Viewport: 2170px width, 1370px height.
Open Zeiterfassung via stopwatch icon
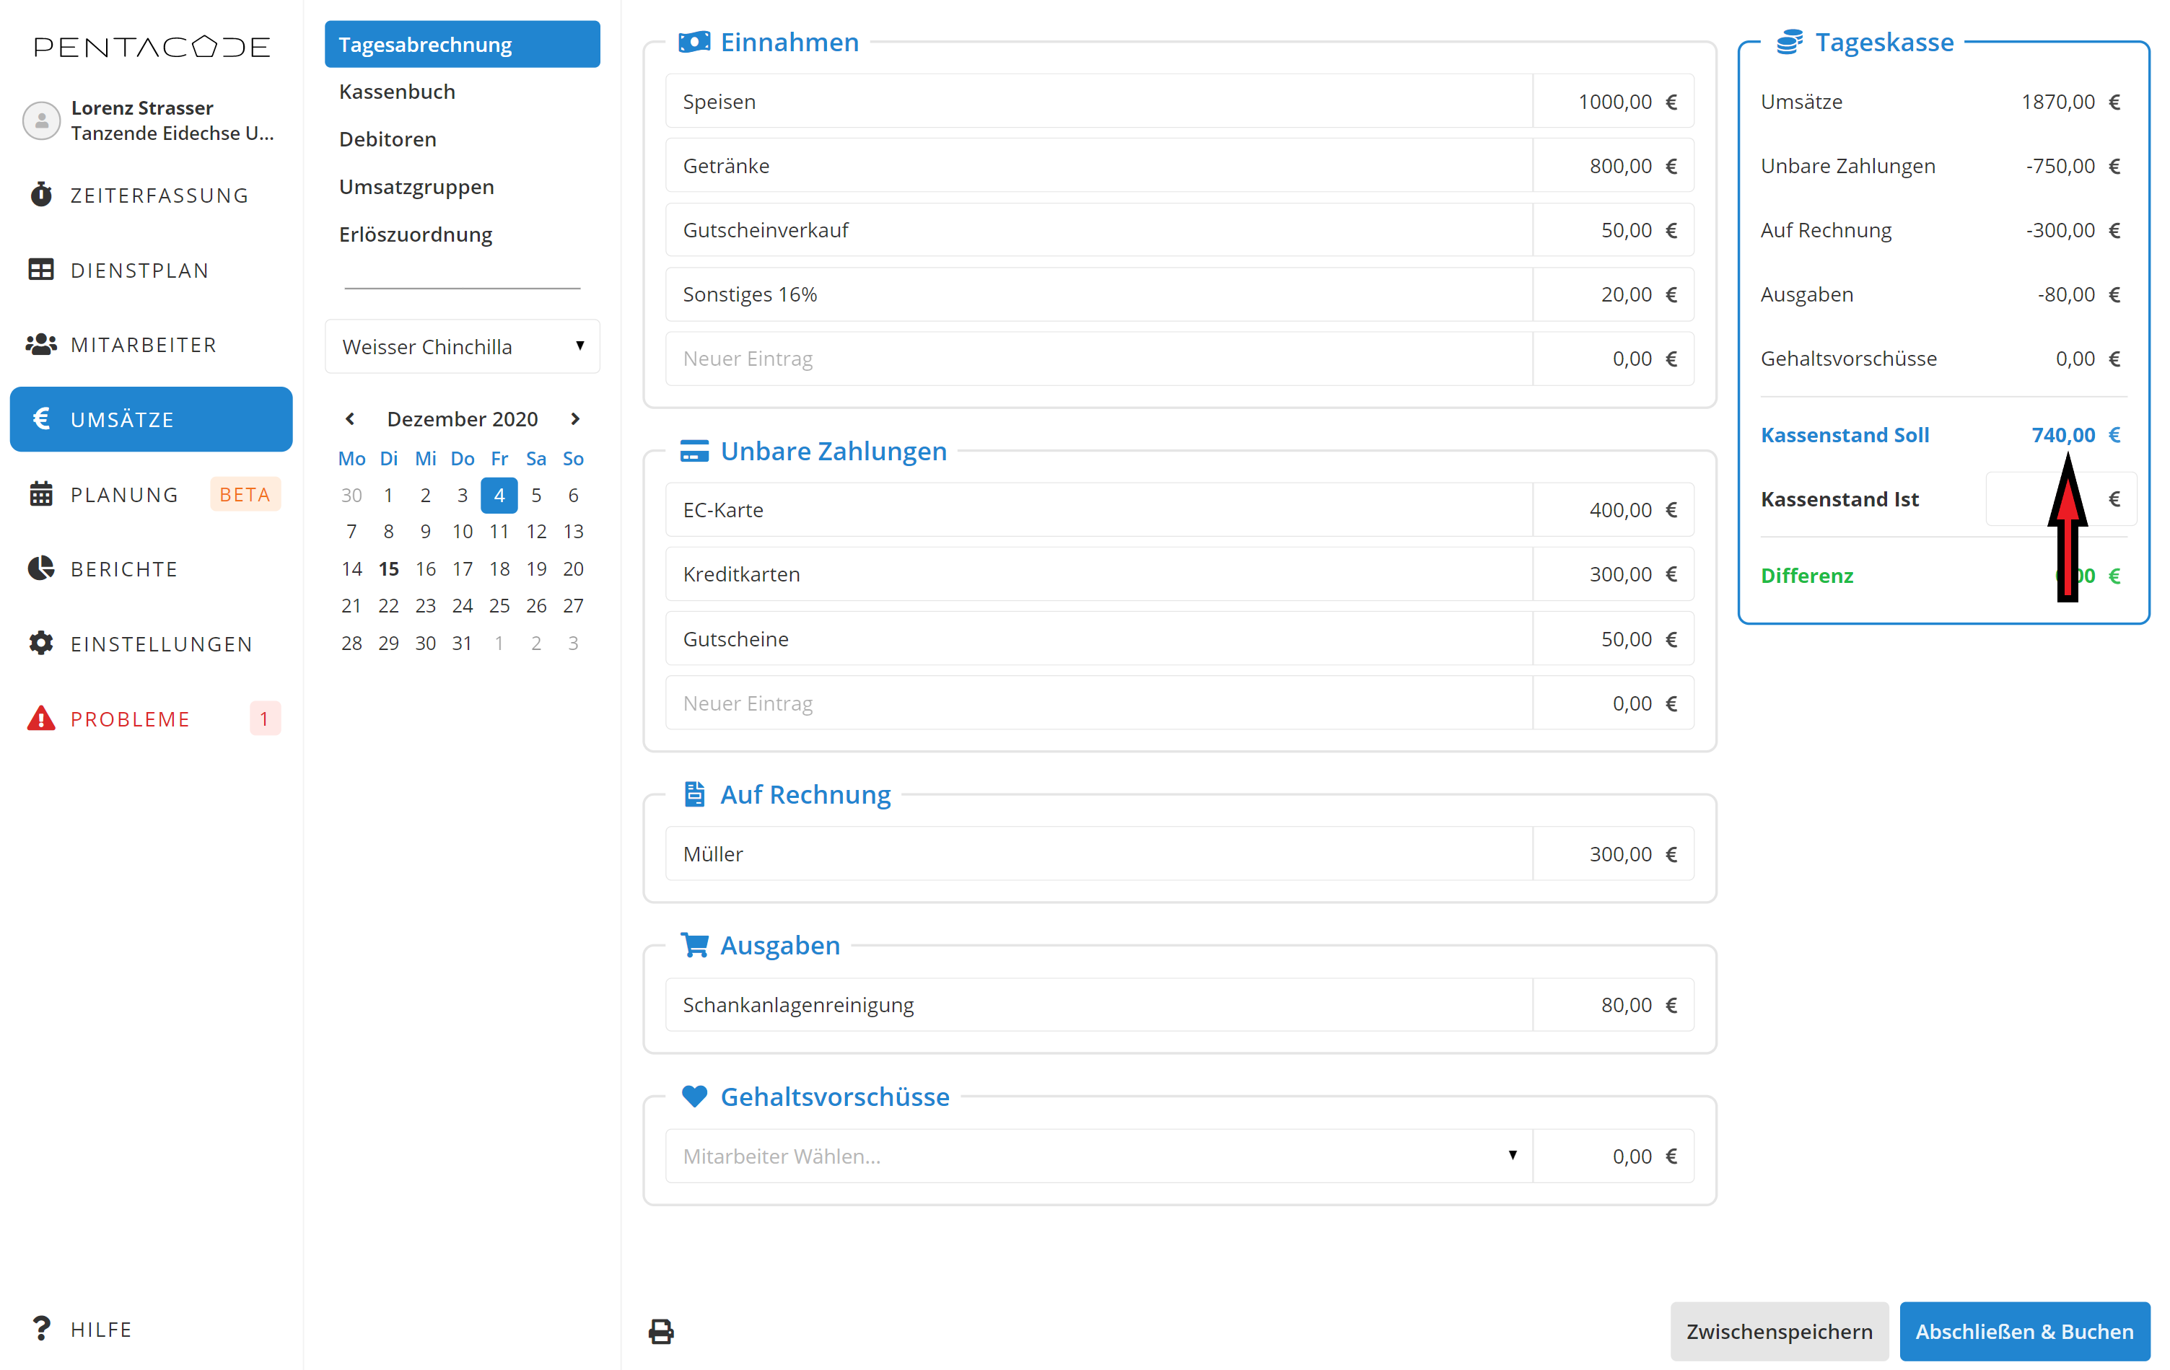tap(40, 195)
